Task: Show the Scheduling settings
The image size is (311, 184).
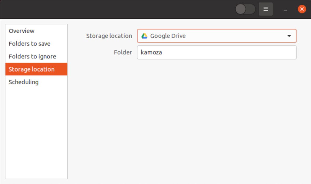Action: [x=24, y=82]
